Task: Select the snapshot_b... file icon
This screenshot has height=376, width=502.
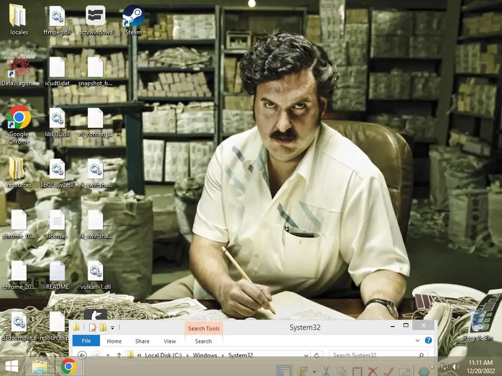Action: tap(96, 71)
